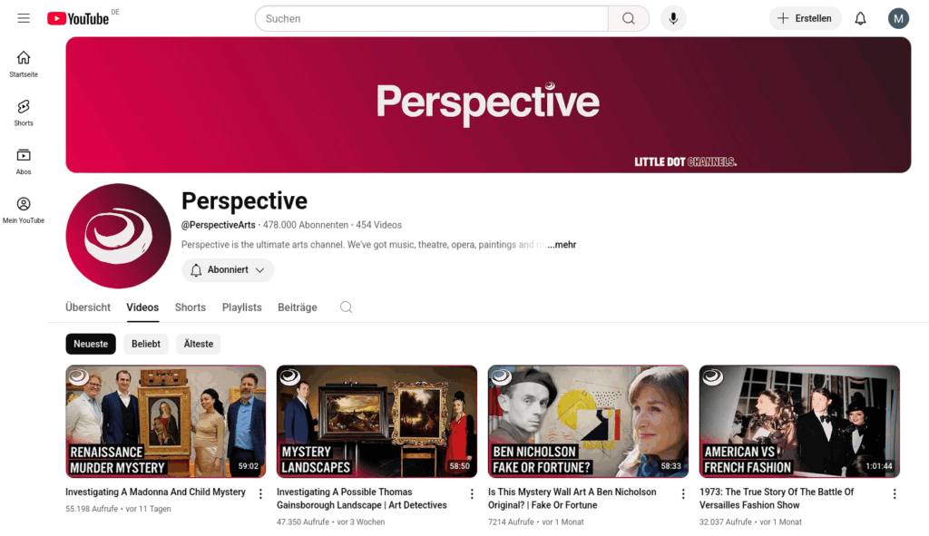
Task: Play the Ben Nicholson Fake Or Fortune thumbnail
Action: coord(588,421)
